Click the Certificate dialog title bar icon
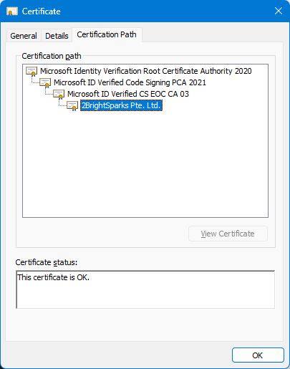The width and height of the screenshot is (290, 369). tap(12, 11)
